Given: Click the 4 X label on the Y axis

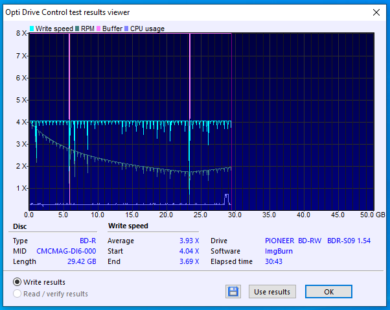Looking at the screenshot, I should [x=21, y=122].
